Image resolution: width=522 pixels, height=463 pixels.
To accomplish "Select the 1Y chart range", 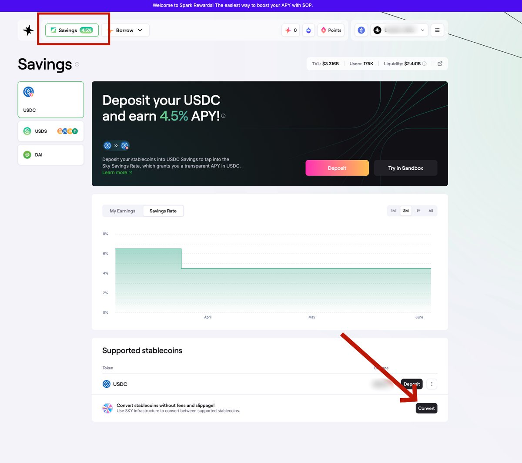I will [418, 211].
